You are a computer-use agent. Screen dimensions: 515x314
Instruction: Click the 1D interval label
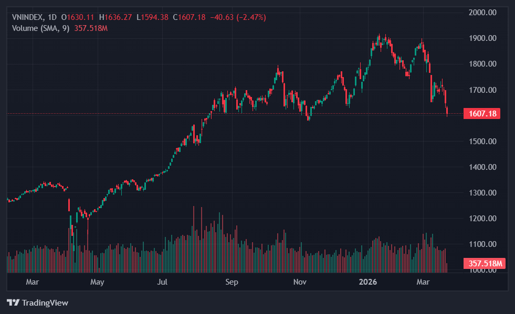pyautogui.click(x=52, y=17)
